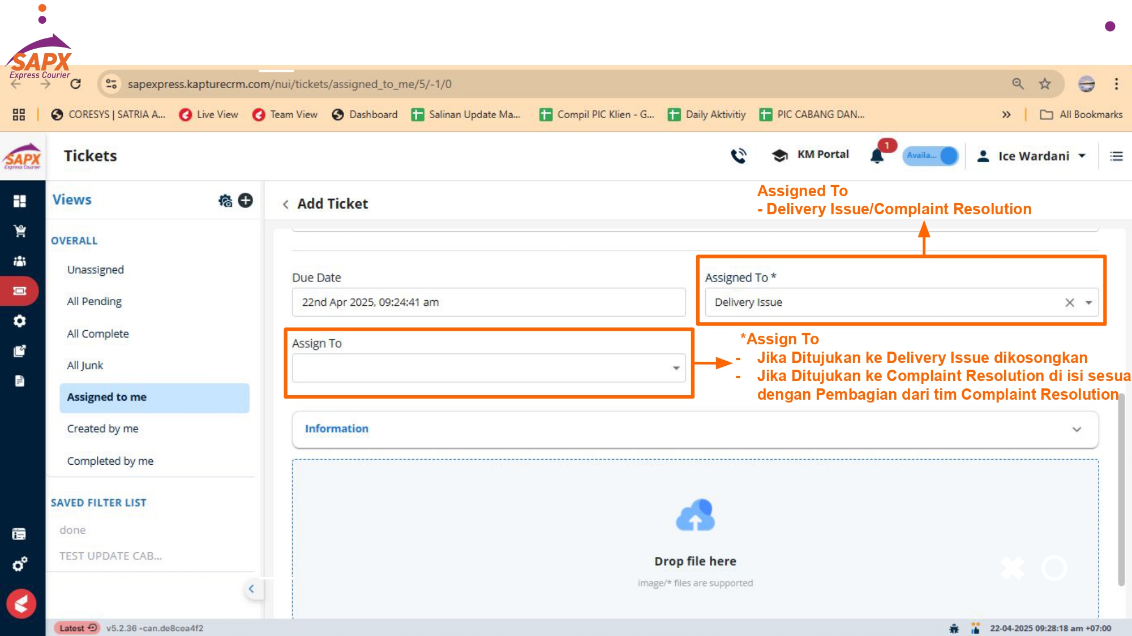The width and height of the screenshot is (1132, 636).
Task: Toggle the Available status switch
Action: (x=931, y=155)
